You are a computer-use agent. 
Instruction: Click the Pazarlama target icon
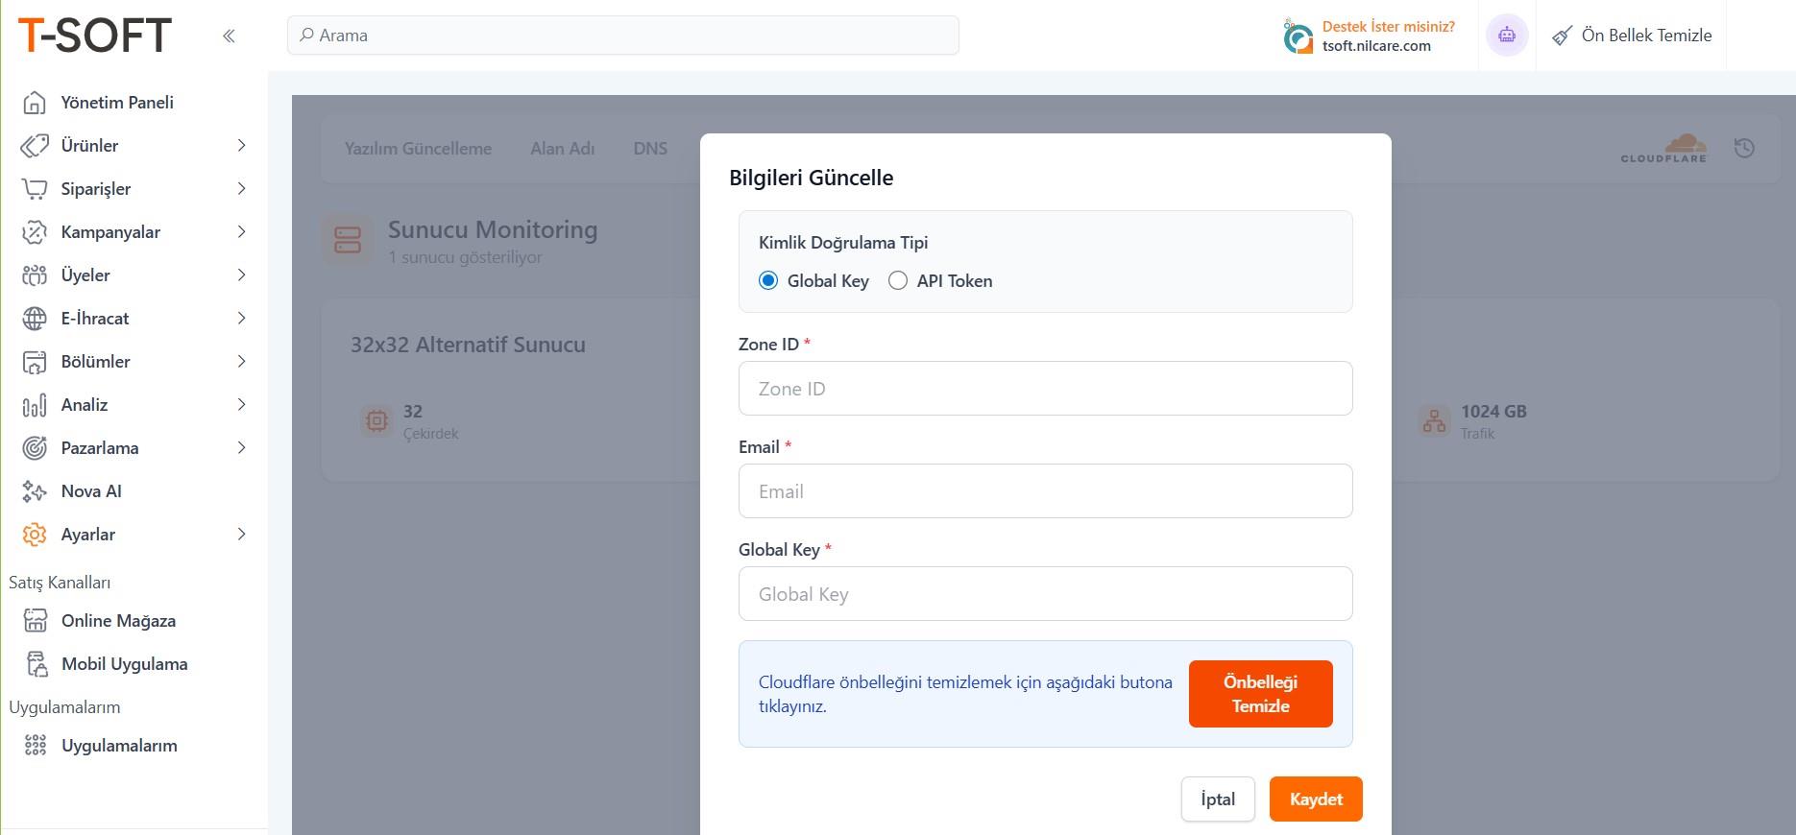[x=35, y=448]
